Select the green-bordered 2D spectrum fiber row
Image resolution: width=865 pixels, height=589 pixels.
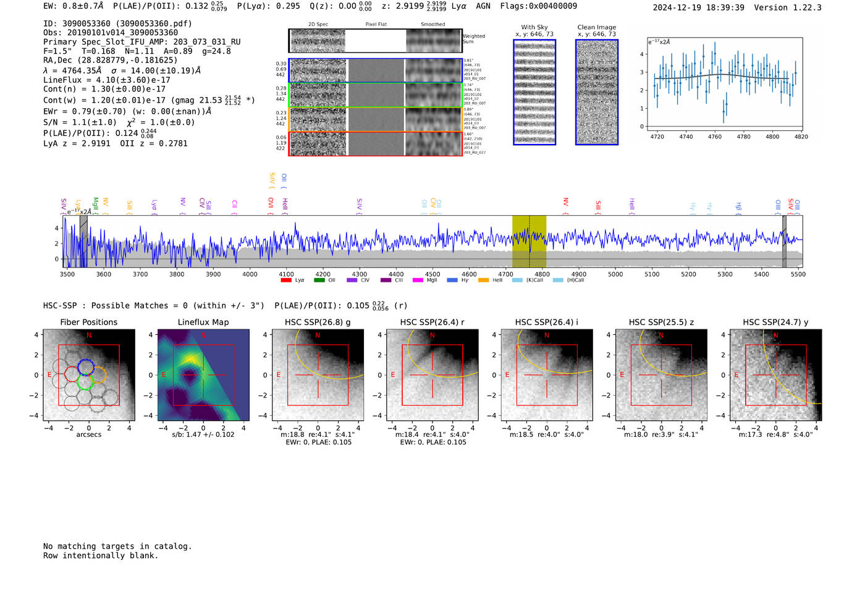(375, 95)
